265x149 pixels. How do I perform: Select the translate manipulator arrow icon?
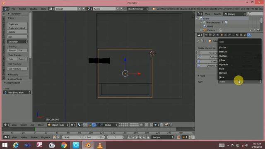click(94, 125)
